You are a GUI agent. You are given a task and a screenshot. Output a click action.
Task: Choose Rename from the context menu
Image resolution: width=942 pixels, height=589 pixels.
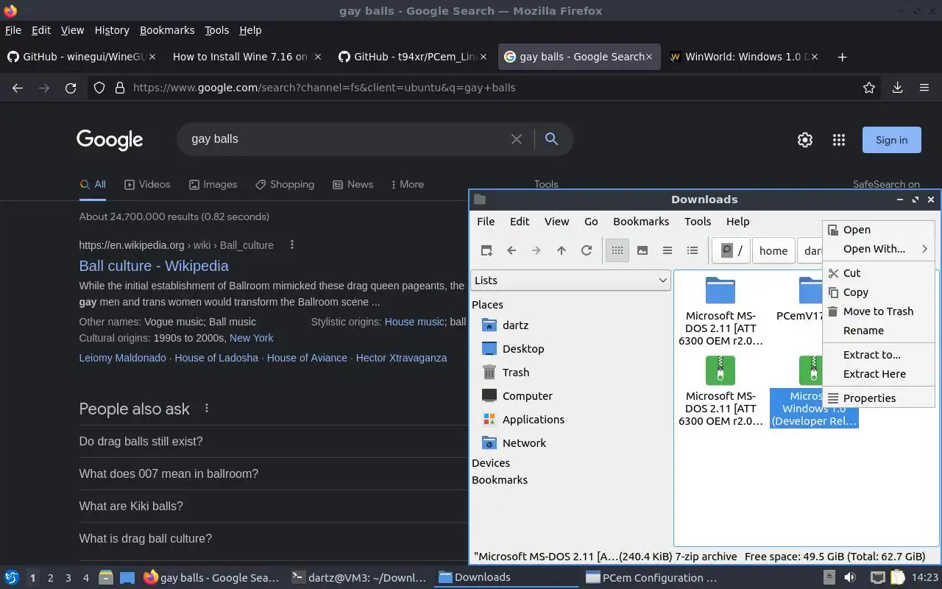879,330
